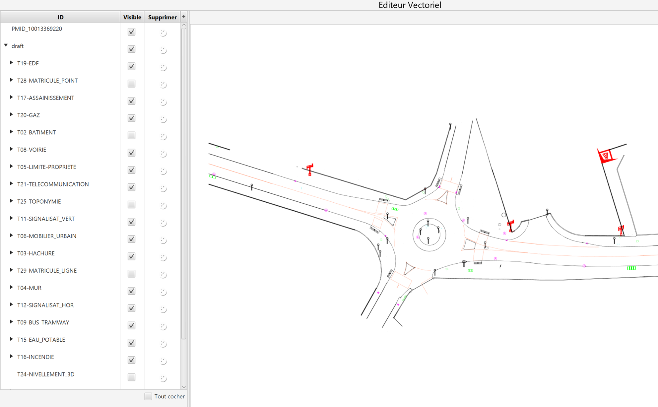
Task: Click the Supprimer column header
Action: point(162,17)
